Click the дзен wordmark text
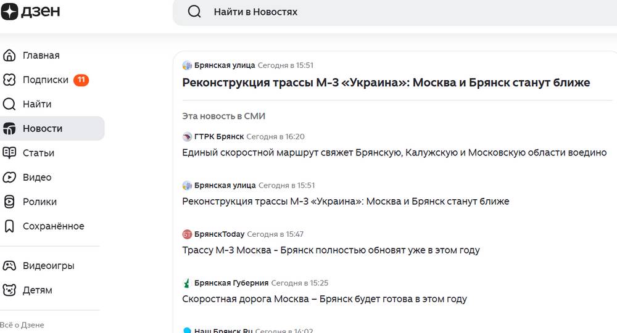The height and width of the screenshot is (333, 617). [41, 11]
